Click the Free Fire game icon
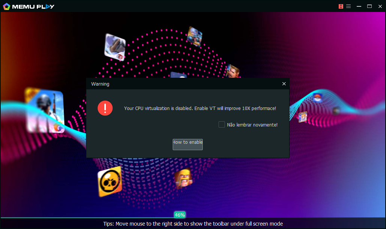Viewport: 386px width, 229px height. point(115,47)
